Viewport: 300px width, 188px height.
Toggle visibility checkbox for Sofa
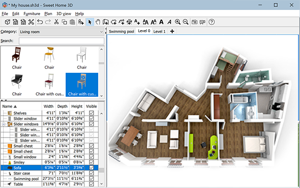click(x=91, y=168)
